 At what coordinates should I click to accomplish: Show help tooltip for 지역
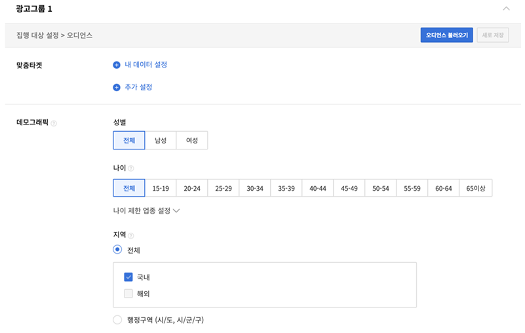point(131,235)
